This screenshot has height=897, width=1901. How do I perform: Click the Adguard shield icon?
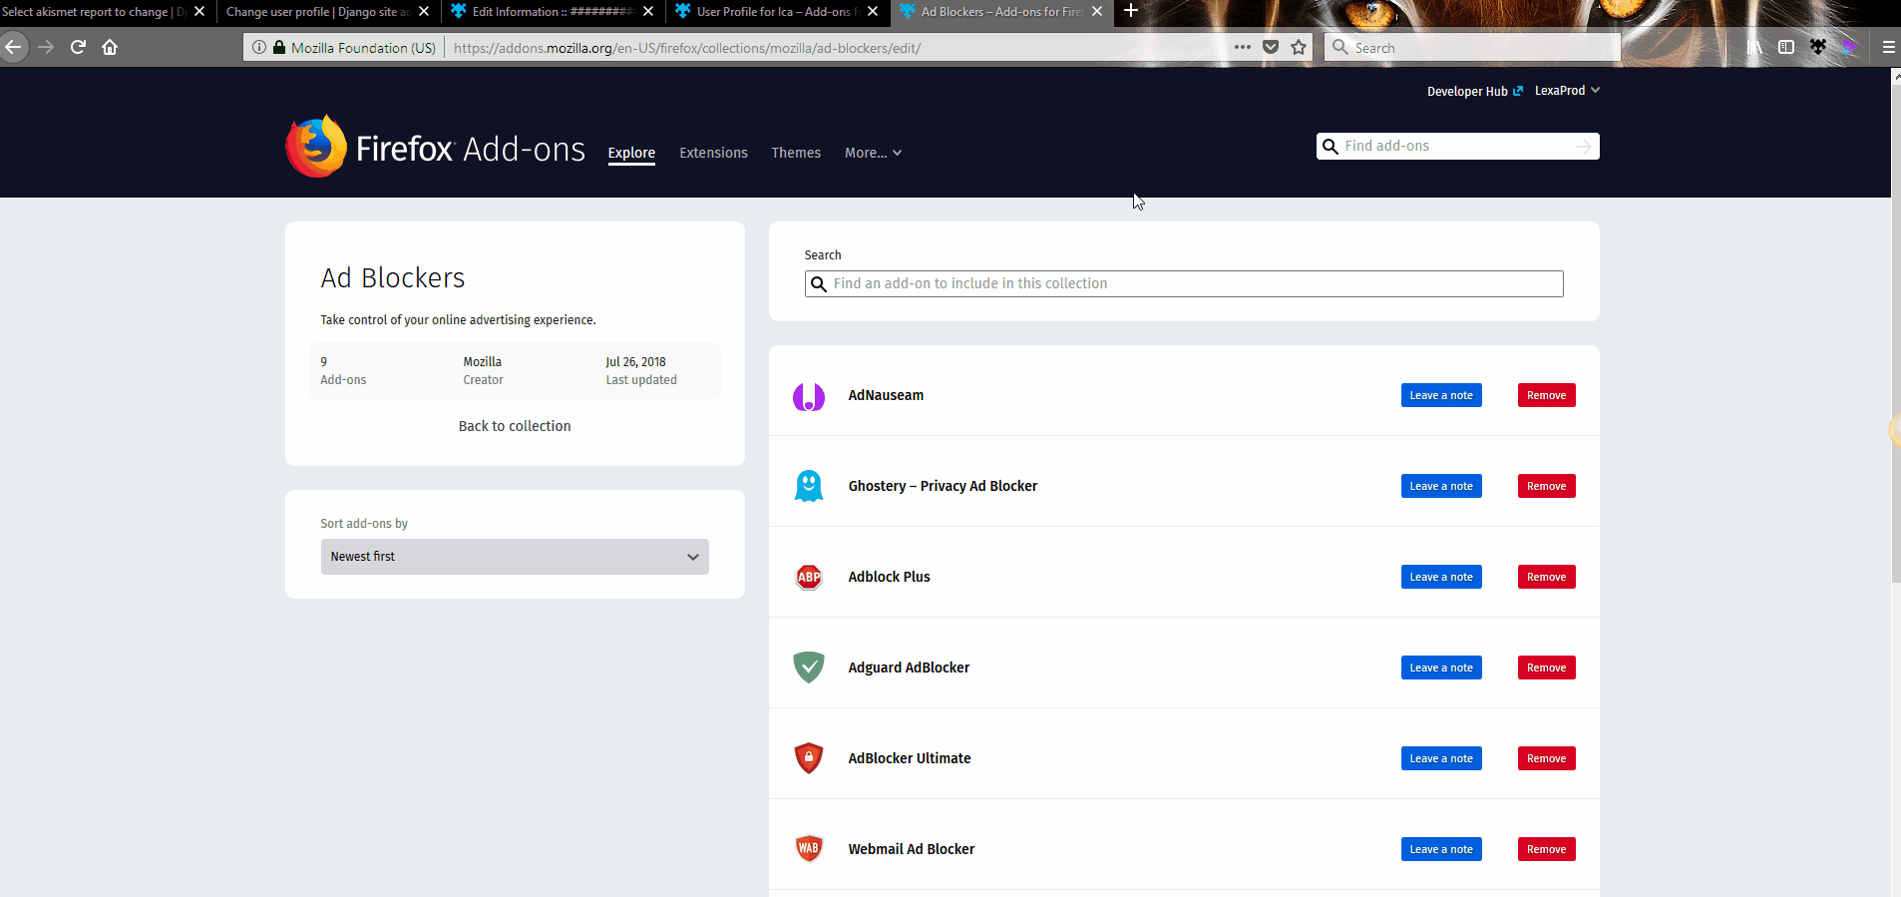(809, 668)
